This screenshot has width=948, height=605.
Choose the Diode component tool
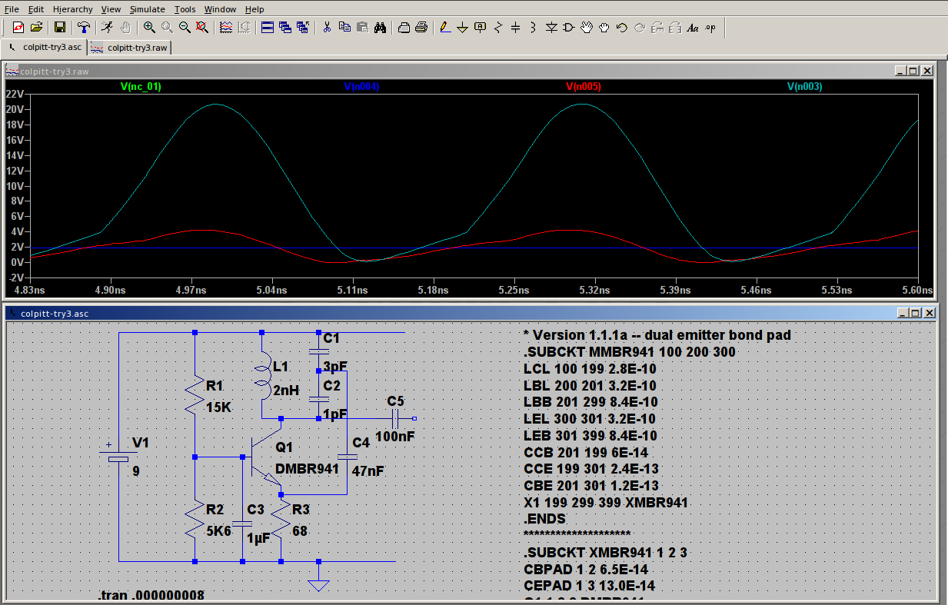(551, 28)
